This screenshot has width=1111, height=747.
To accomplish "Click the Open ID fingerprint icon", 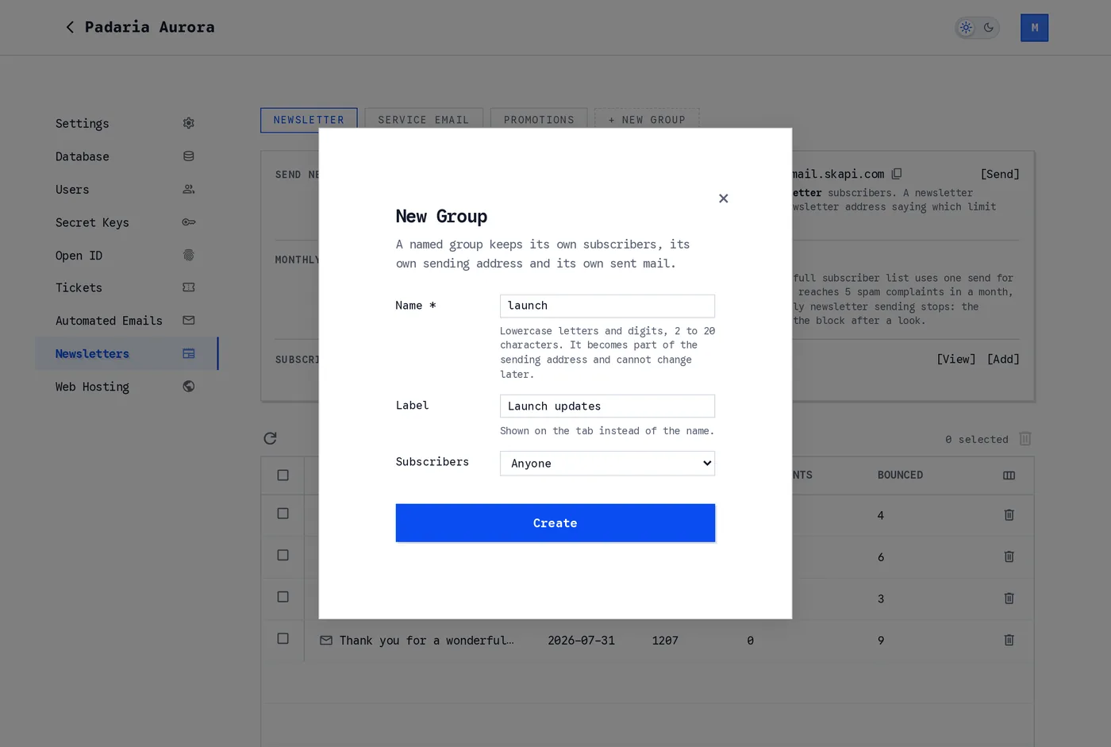I will pos(189,256).
